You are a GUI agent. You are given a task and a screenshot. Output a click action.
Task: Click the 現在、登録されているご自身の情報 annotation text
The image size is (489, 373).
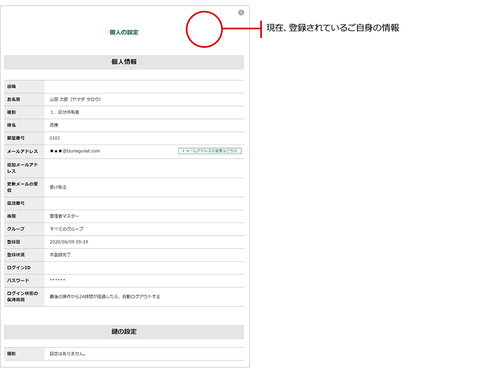[x=333, y=28]
